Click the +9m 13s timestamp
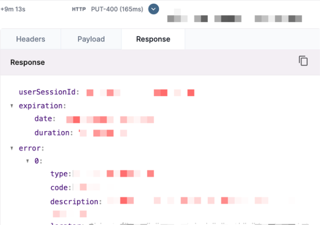Viewport: 320px width, 225px height. tap(14, 9)
